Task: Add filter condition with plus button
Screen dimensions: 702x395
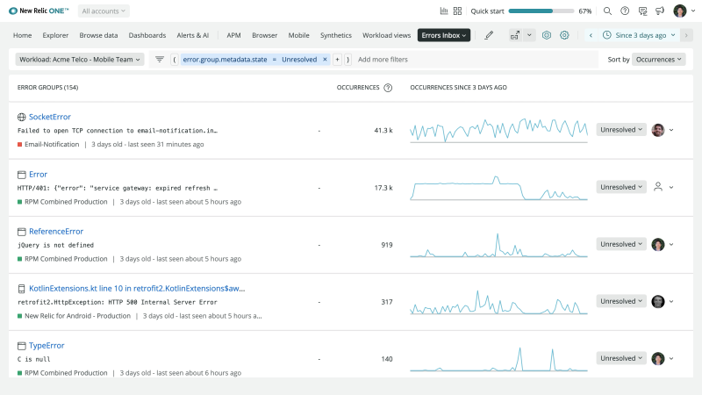Action: [337, 59]
